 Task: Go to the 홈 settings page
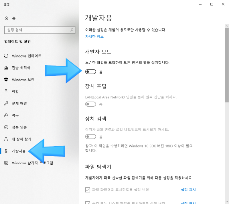point(14,18)
